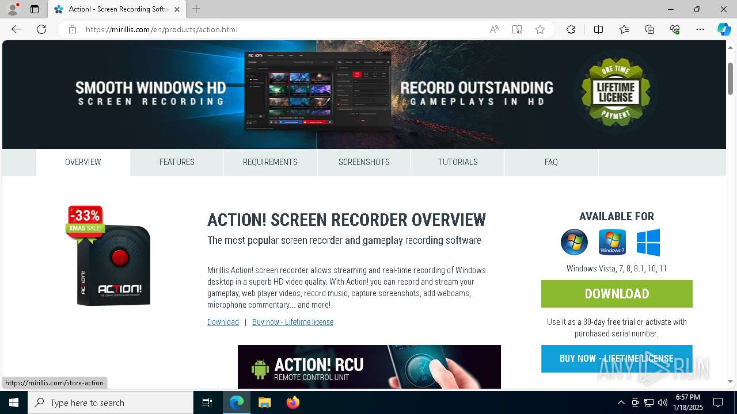The image size is (737, 414).
Task: Open the tab actions menu
Action: pos(35,9)
